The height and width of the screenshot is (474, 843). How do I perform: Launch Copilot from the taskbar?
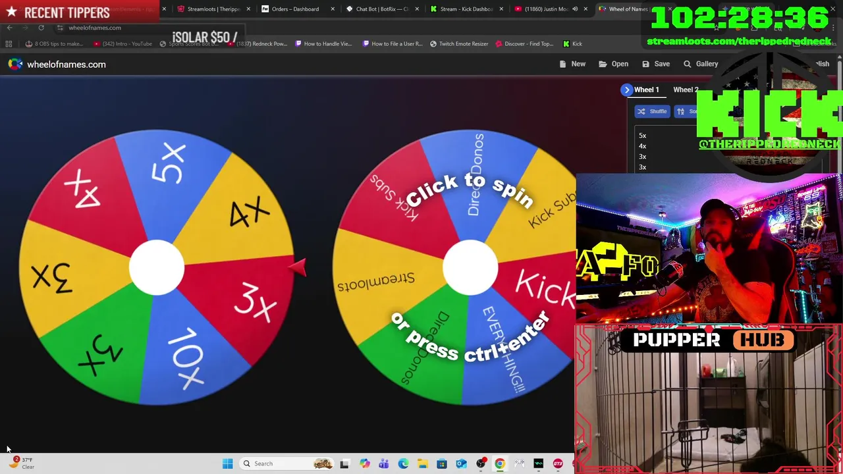point(364,463)
